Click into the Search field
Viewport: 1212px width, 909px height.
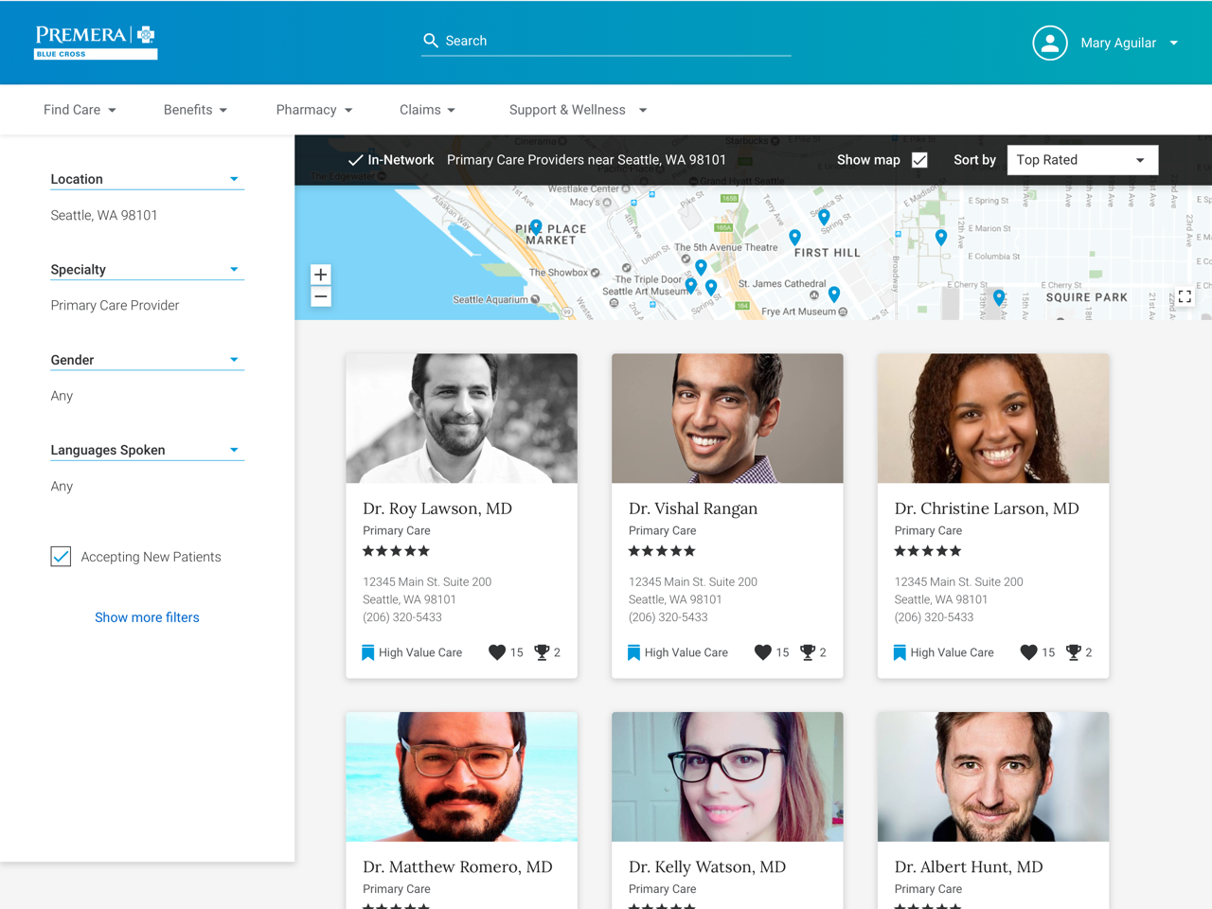tap(606, 41)
